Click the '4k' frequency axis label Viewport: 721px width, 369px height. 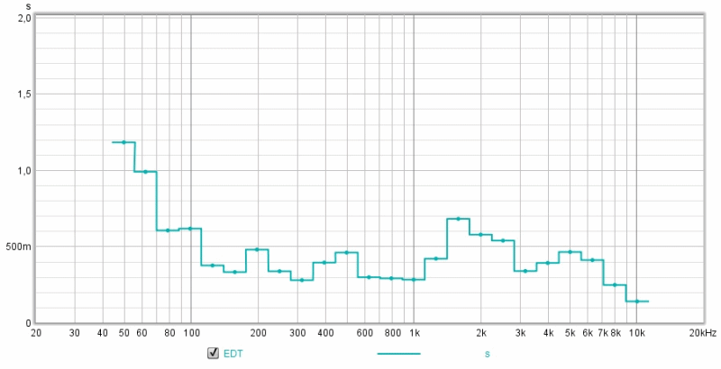548,333
